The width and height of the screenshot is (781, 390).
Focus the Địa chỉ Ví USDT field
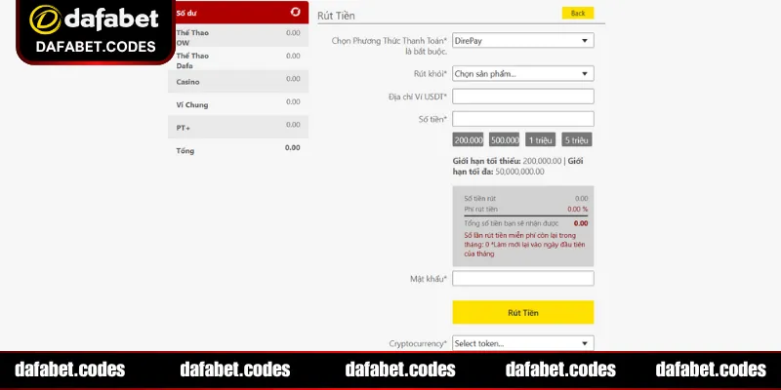coord(522,97)
